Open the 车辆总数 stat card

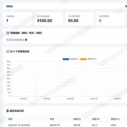point(18,19)
